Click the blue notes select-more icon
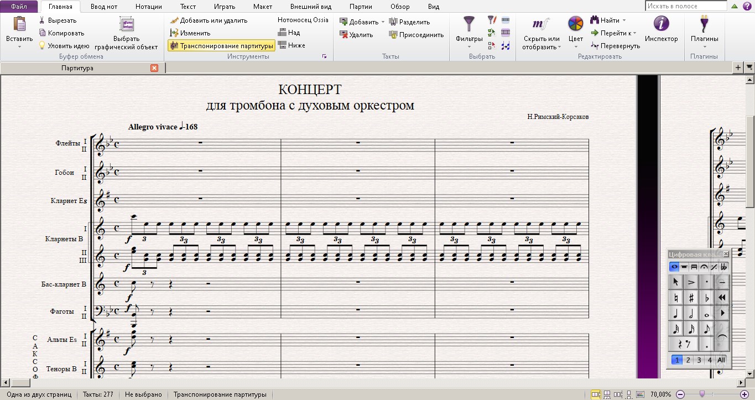Viewport: 755px width, 400px height. point(506,46)
